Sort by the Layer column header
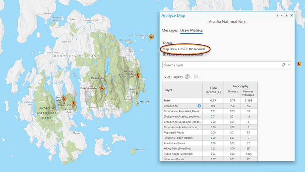 point(182,90)
